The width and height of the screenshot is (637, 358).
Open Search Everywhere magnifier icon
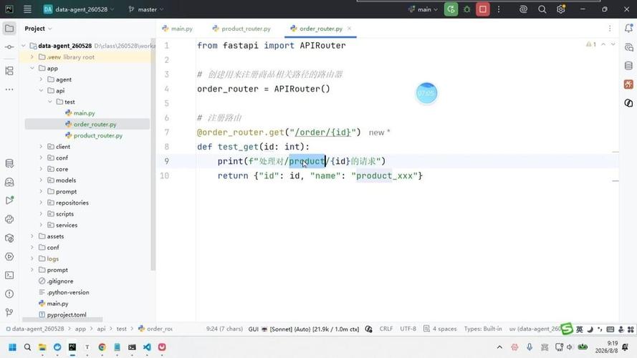pos(542,9)
